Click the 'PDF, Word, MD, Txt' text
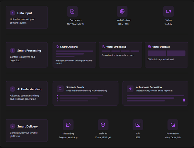The height and width of the screenshot is (148, 194). 75,24
